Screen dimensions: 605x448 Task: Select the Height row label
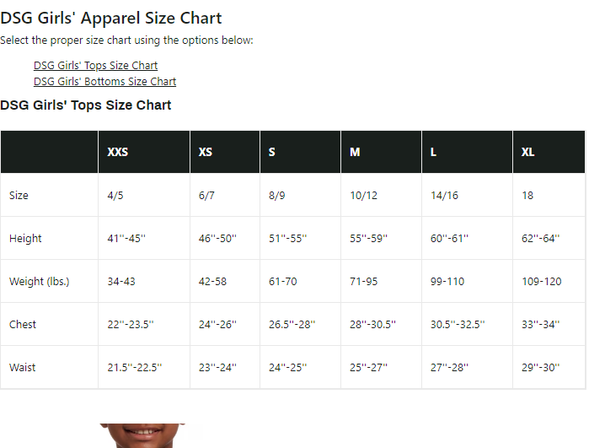[x=25, y=238]
